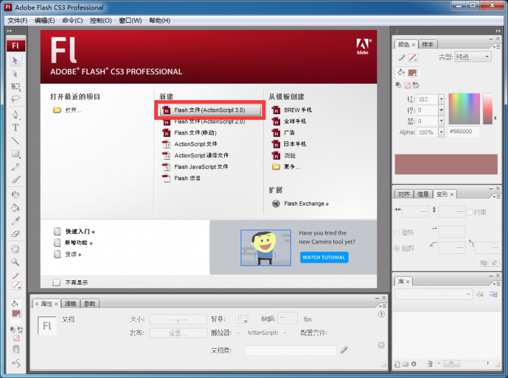
Task: Switch to the 滤镜 tab
Action: point(70,304)
